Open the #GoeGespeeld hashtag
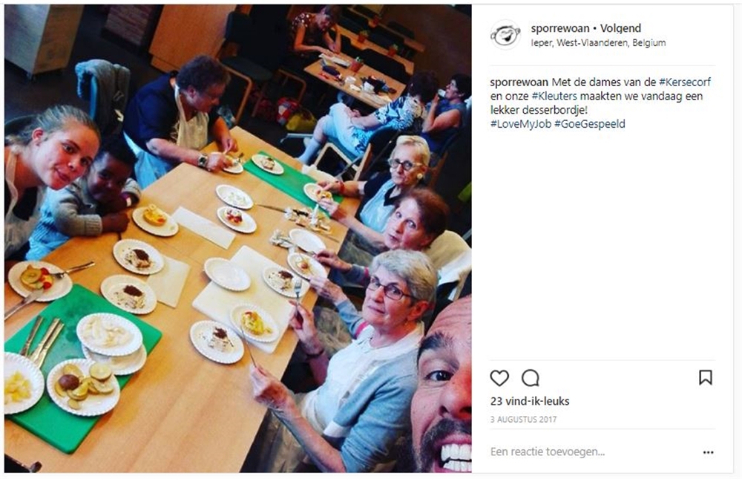 coord(590,124)
